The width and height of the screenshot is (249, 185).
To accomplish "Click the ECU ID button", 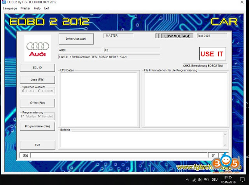I will [37, 67].
